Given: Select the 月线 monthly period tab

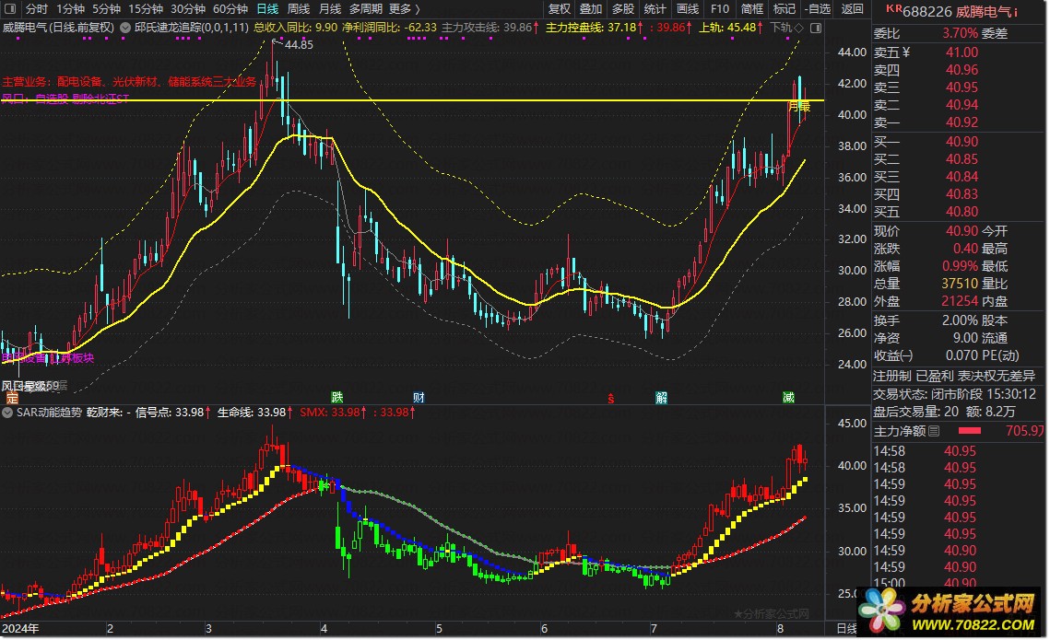Looking at the screenshot, I should (329, 8).
